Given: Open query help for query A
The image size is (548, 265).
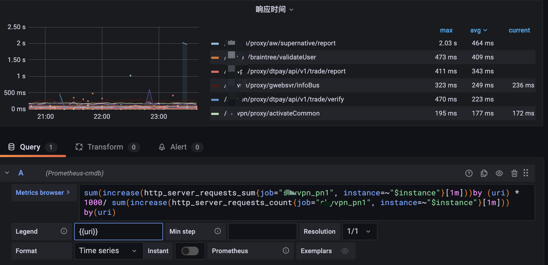Looking at the screenshot, I should coord(469,173).
